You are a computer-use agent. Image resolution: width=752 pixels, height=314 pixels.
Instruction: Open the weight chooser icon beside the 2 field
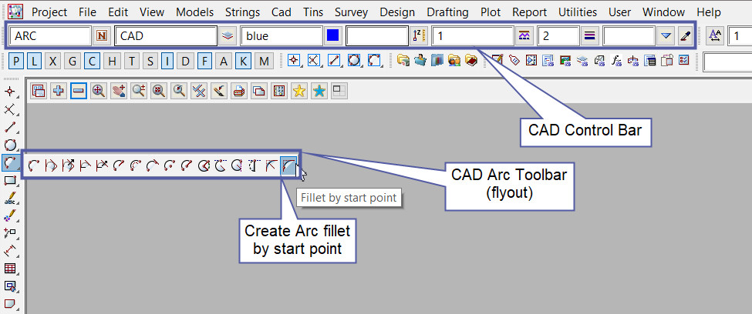click(x=589, y=35)
